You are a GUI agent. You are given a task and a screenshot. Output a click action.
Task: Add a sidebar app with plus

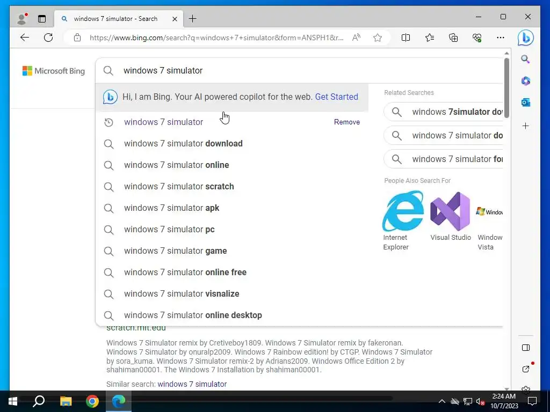(525, 126)
